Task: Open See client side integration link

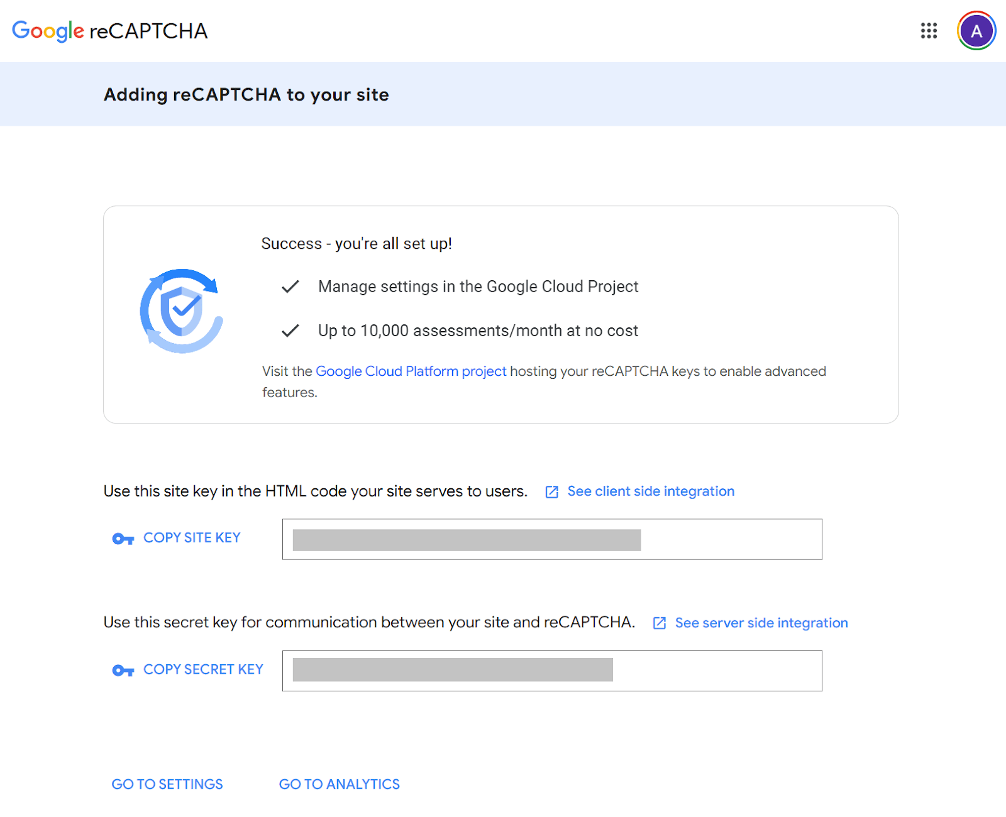Action: (651, 491)
